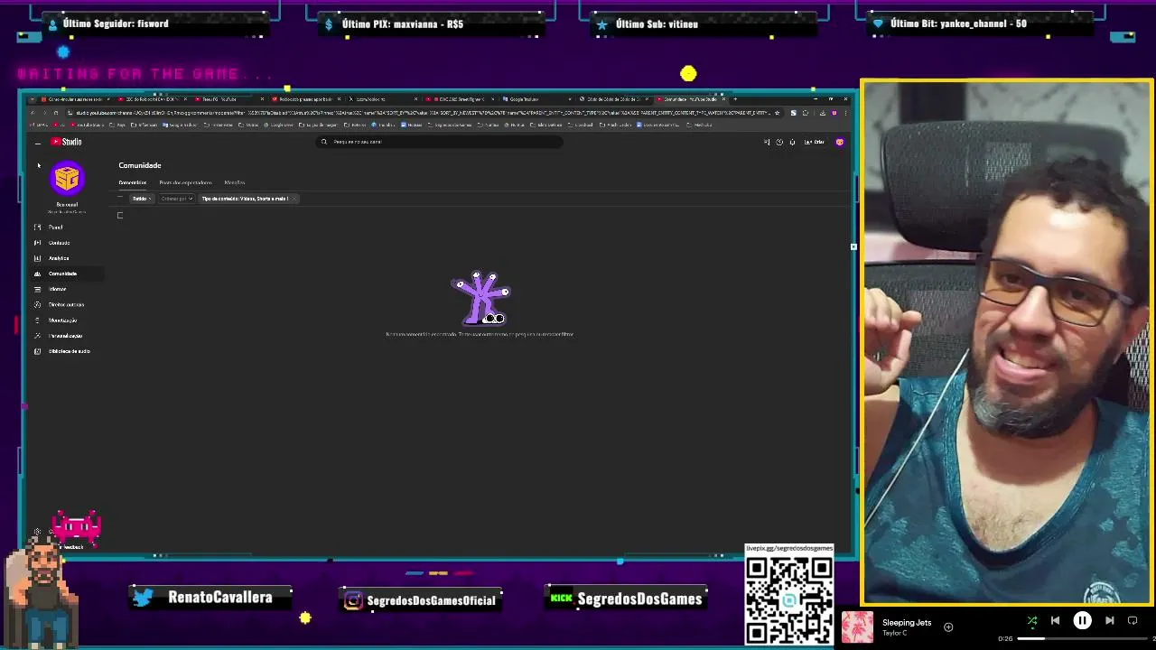
Task: Switch to the Comentários tab
Action: 132,182
